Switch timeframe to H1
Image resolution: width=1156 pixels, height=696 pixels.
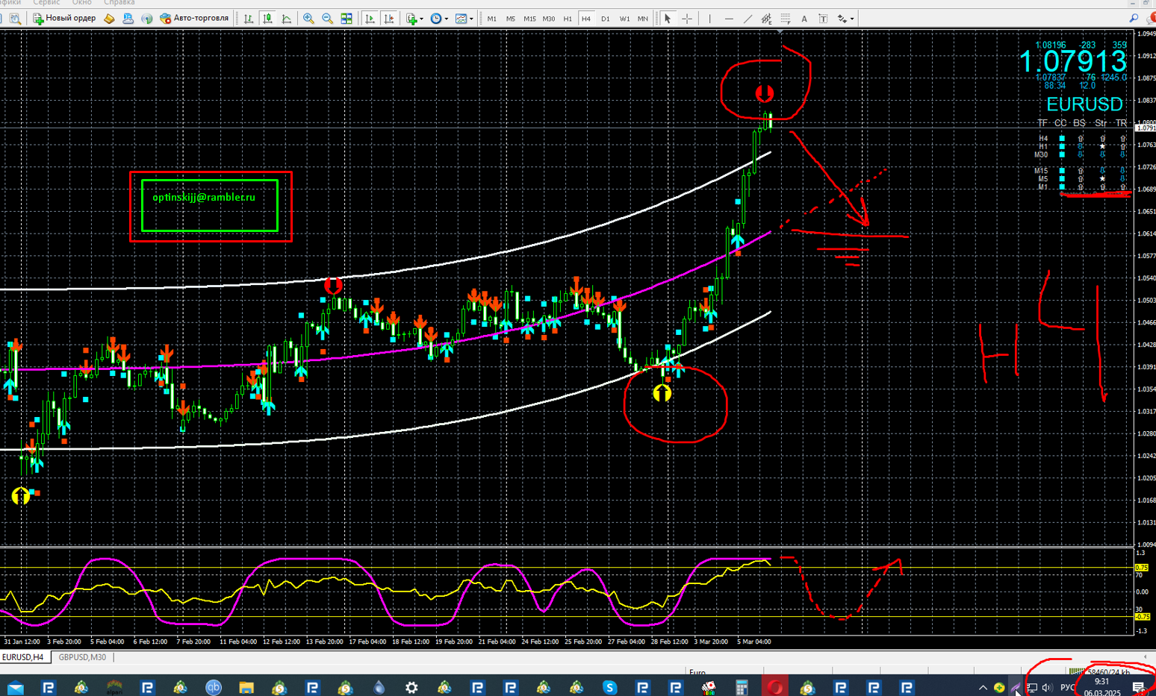click(568, 19)
